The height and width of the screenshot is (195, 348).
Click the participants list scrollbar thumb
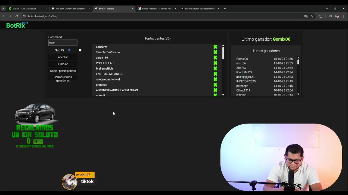pos(223,53)
